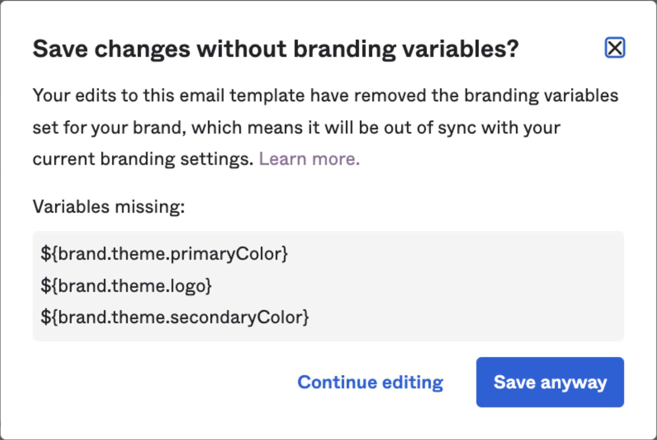The image size is (657, 440).
Task: Click the line starting "set for your brand"
Action: (x=296, y=127)
